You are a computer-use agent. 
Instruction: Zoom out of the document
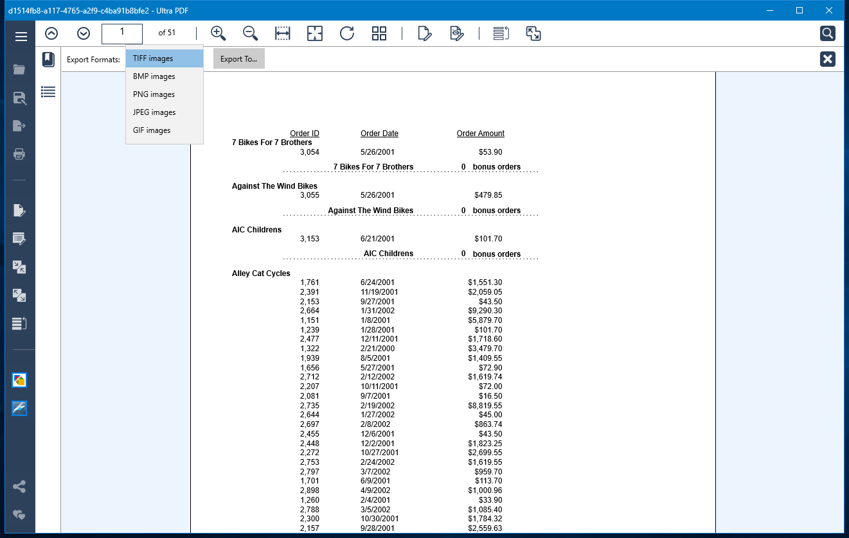251,33
